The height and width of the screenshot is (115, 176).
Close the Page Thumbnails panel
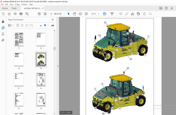pos(53,19)
